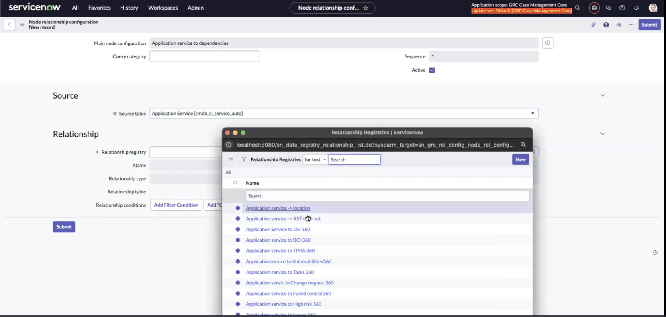
Task: Select Application service -> AST contract link
Action: point(283,219)
